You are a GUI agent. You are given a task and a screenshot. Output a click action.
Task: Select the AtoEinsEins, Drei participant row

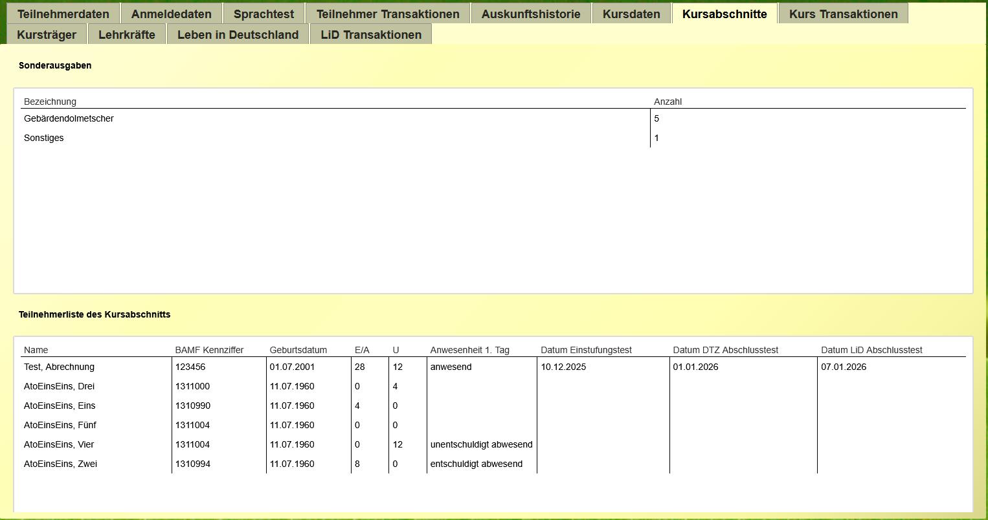pyautogui.click(x=493, y=386)
